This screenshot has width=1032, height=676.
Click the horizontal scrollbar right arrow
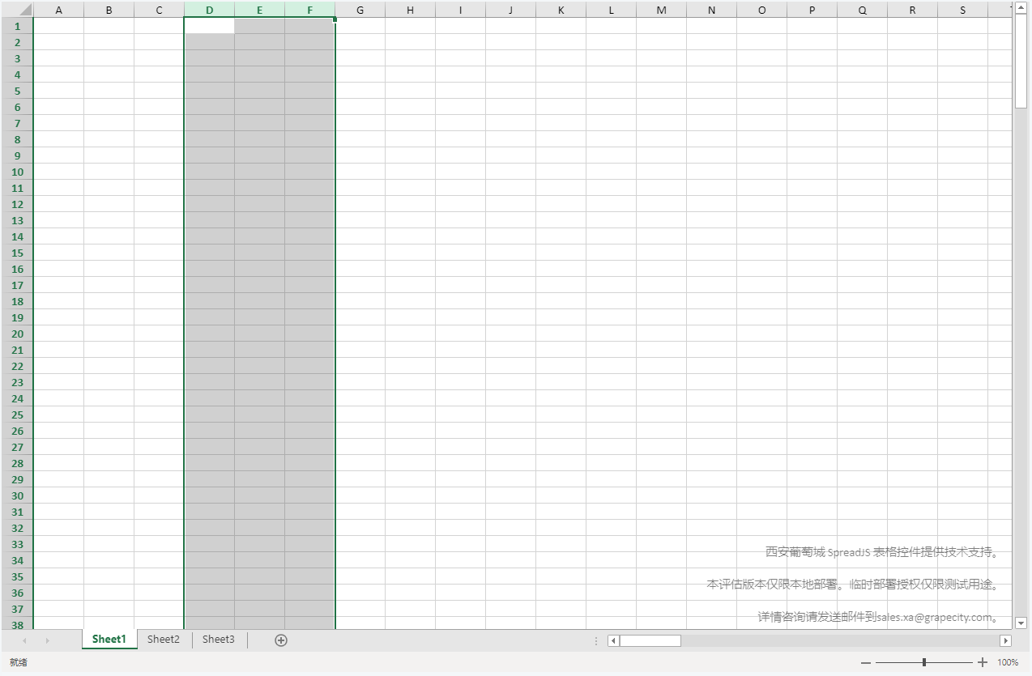[1005, 640]
